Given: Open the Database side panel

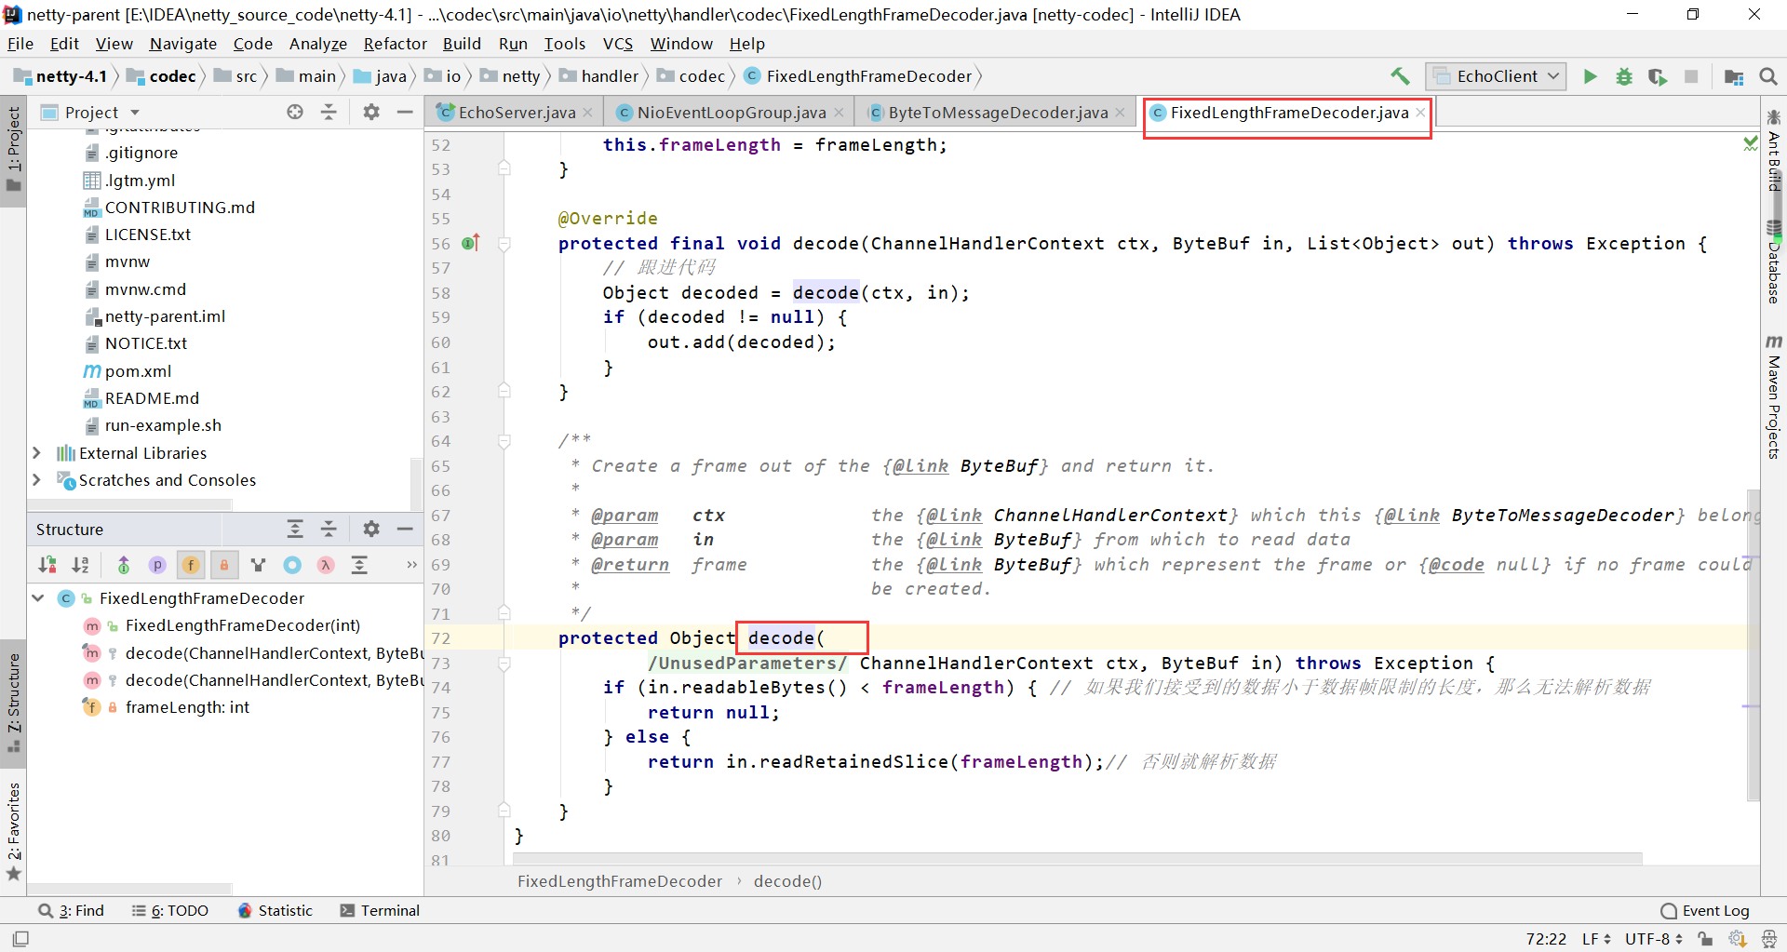Looking at the screenshot, I should pyautogui.click(x=1774, y=263).
